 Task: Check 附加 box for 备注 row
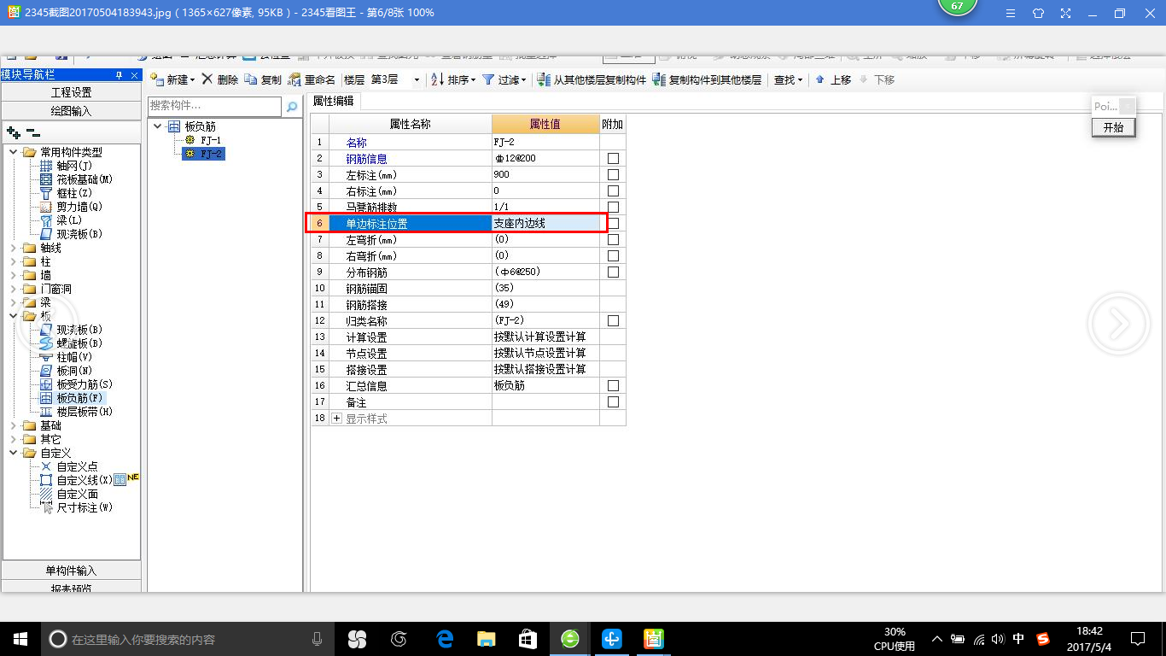pyautogui.click(x=613, y=402)
